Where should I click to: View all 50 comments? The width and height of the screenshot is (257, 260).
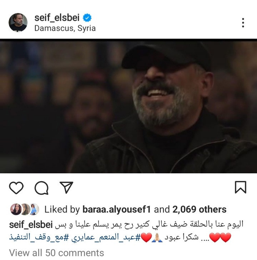point(57,253)
